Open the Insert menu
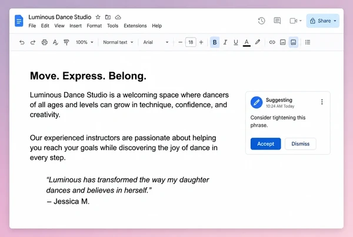This screenshot has width=353, height=237. [x=75, y=26]
